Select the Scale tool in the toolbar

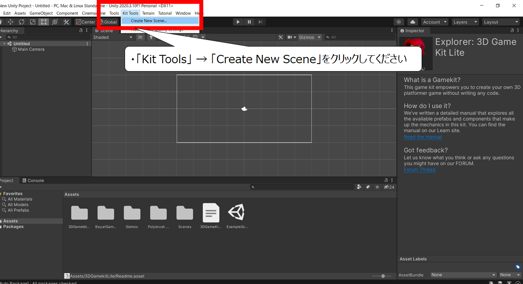[x=33, y=22]
